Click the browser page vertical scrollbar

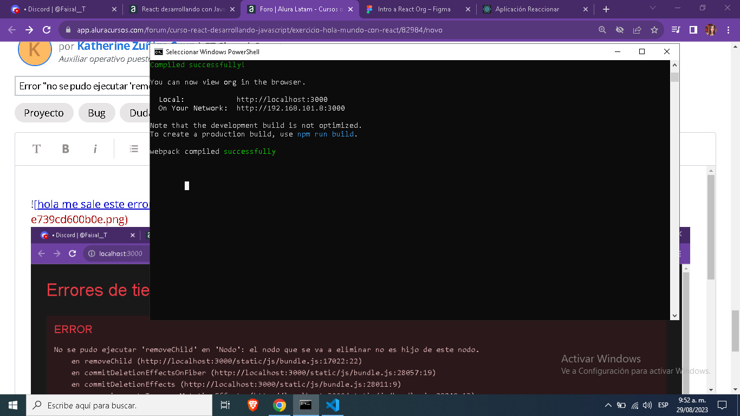click(x=735, y=330)
